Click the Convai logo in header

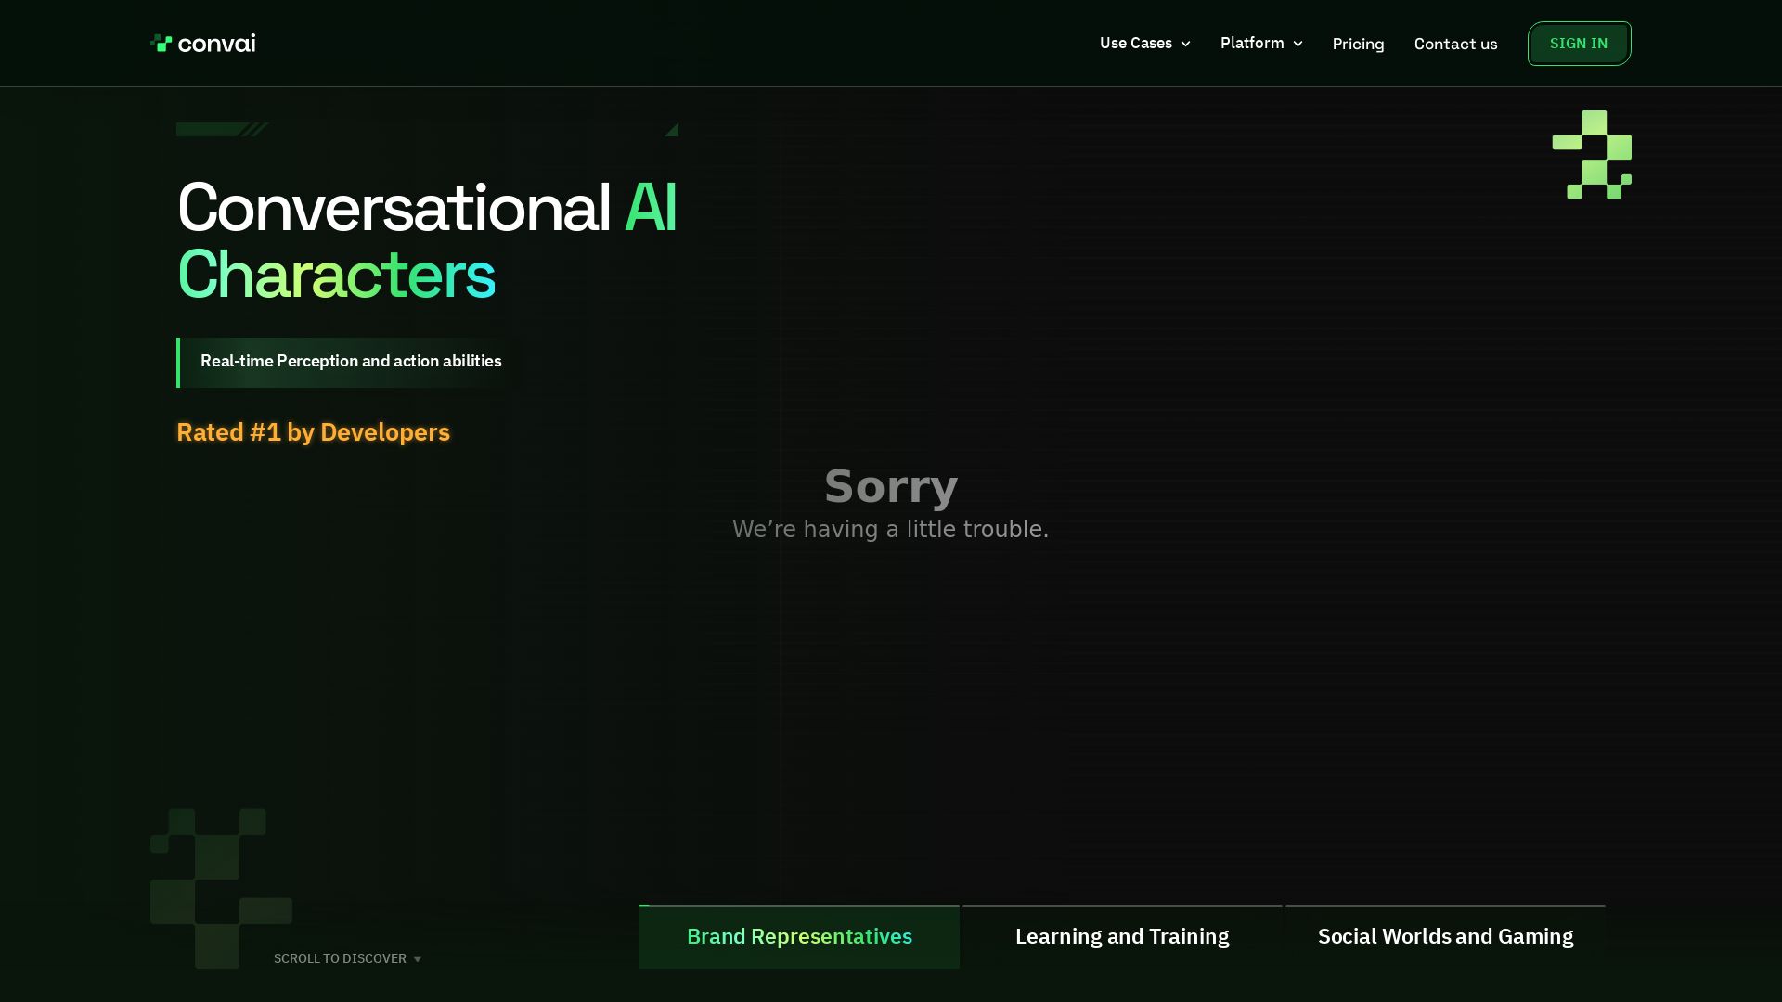(202, 44)
